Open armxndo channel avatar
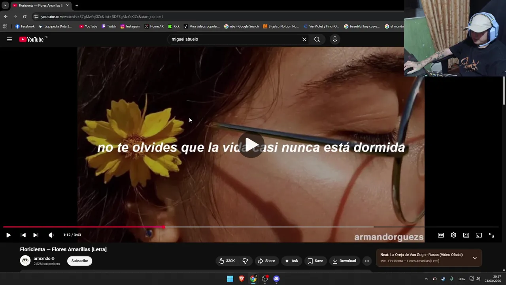506x285 pixels. coord(25,260)
